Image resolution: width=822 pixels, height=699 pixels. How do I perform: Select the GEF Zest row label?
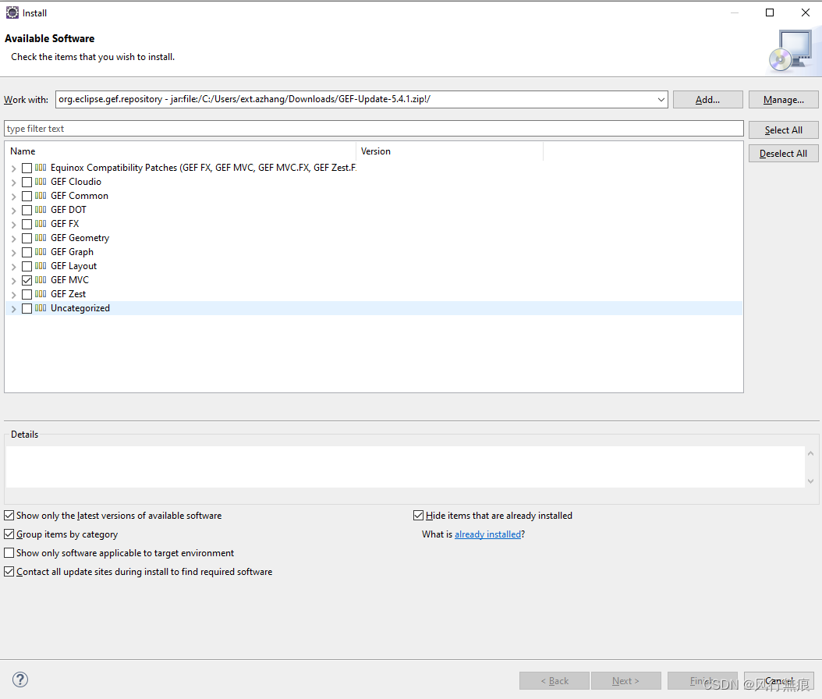pyautogui.click(x=68, y=294)
